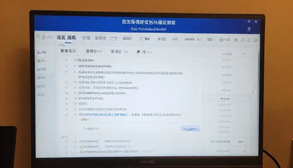Click the small button right of the lower-right input box
This screenshot has height=168, width=293.
pyautogui.click(x=241, y=142)
